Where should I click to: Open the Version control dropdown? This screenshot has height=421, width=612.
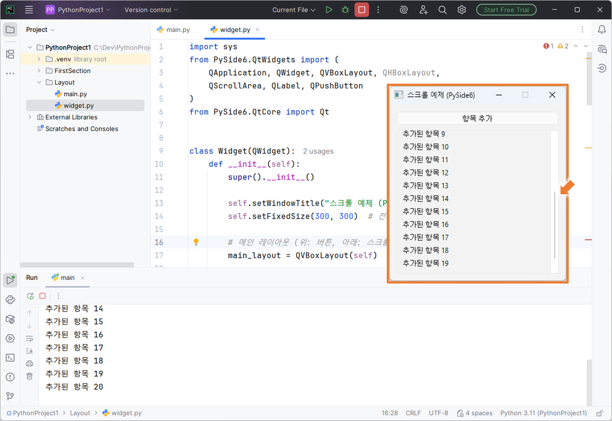(151, 10)
